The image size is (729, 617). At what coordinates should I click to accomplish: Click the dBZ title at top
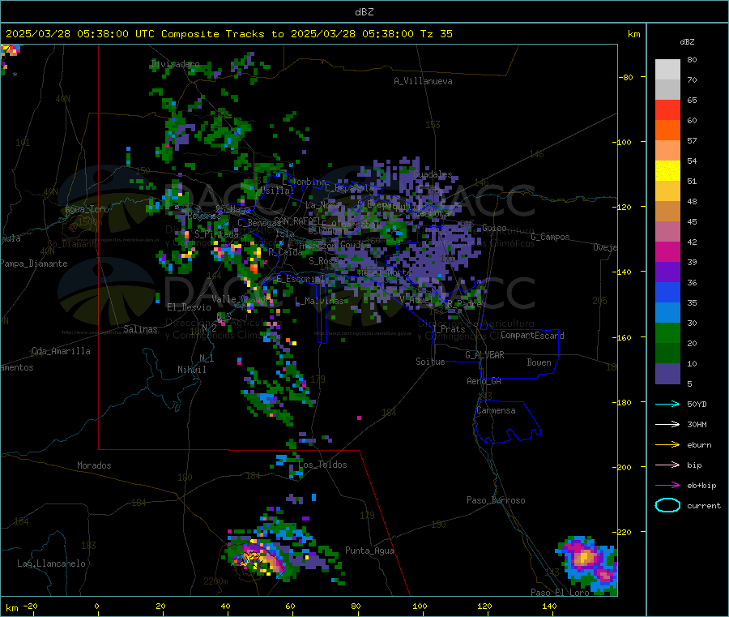364,12
